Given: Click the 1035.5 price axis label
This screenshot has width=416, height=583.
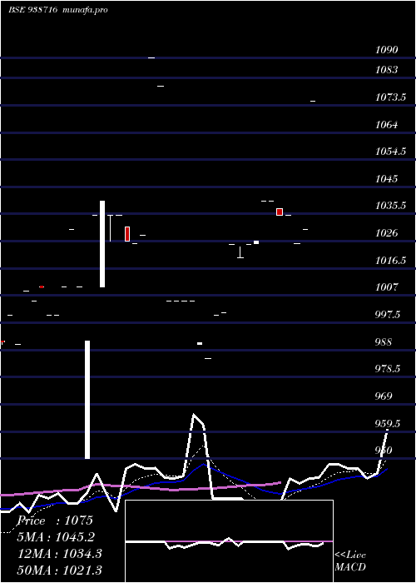Looking at the screenshot, I should click(390, 206).
